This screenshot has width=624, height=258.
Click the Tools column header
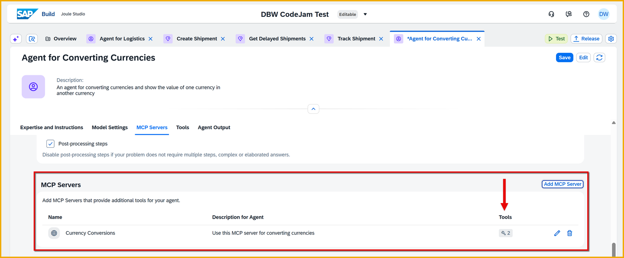pyautogui.click(x=505, y=217)
